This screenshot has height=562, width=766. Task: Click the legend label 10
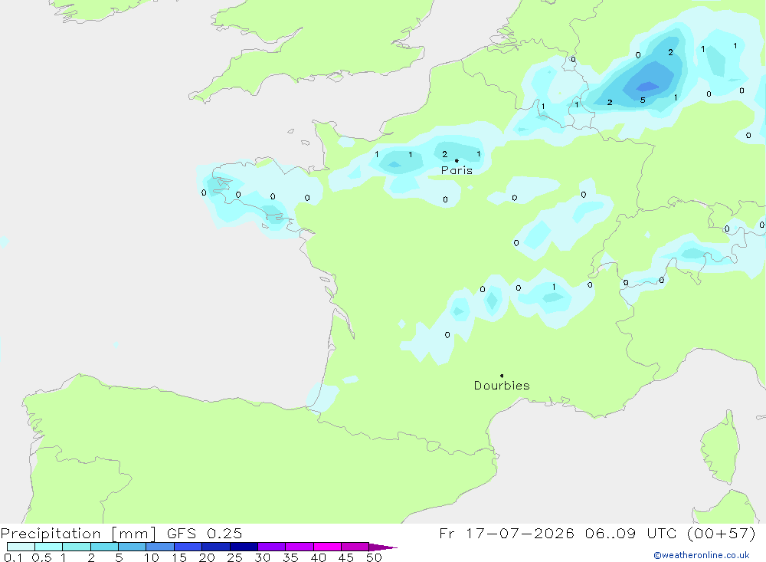(152, 557)
